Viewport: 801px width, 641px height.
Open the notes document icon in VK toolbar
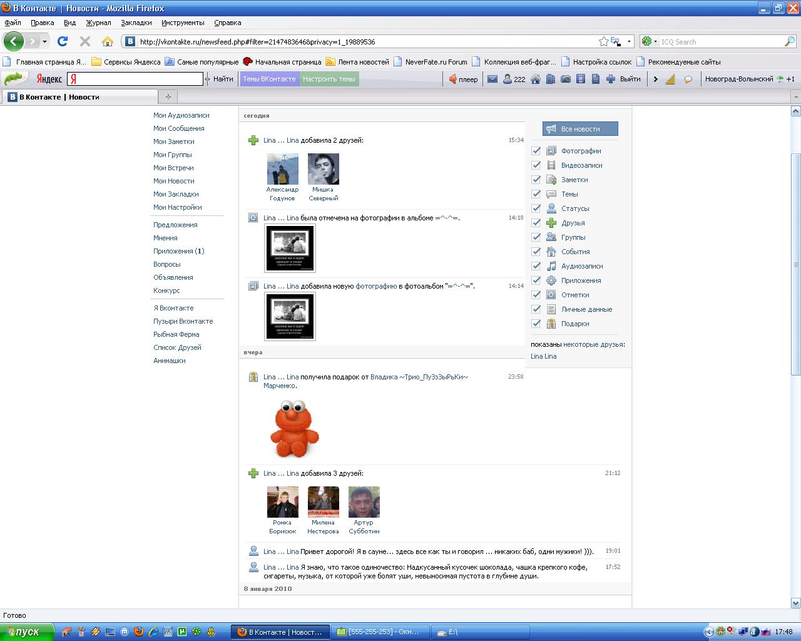[x=595, y=79]
